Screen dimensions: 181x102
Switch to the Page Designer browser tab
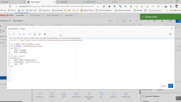pos(41,2)
